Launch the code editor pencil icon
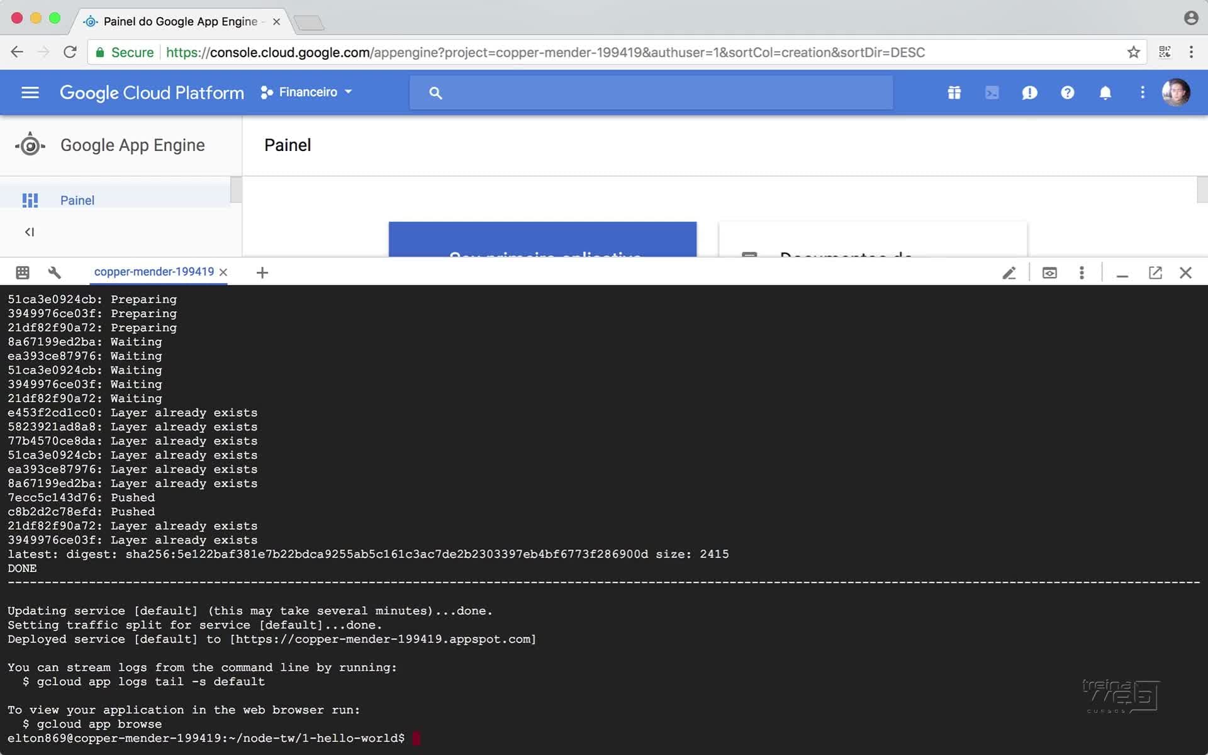 (1009, 272)
